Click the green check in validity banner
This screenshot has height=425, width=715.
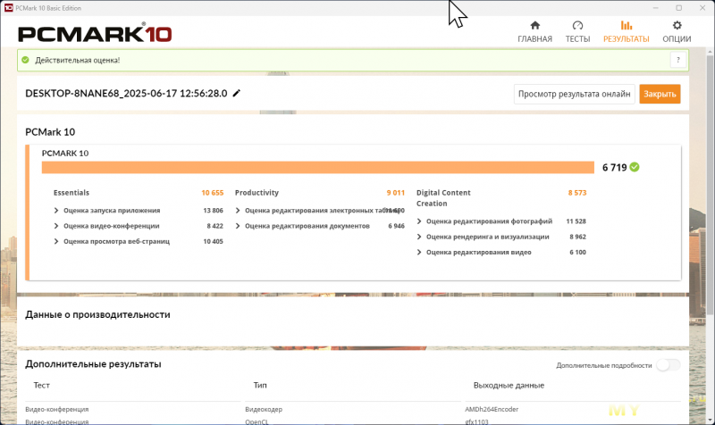coord(26,60)
